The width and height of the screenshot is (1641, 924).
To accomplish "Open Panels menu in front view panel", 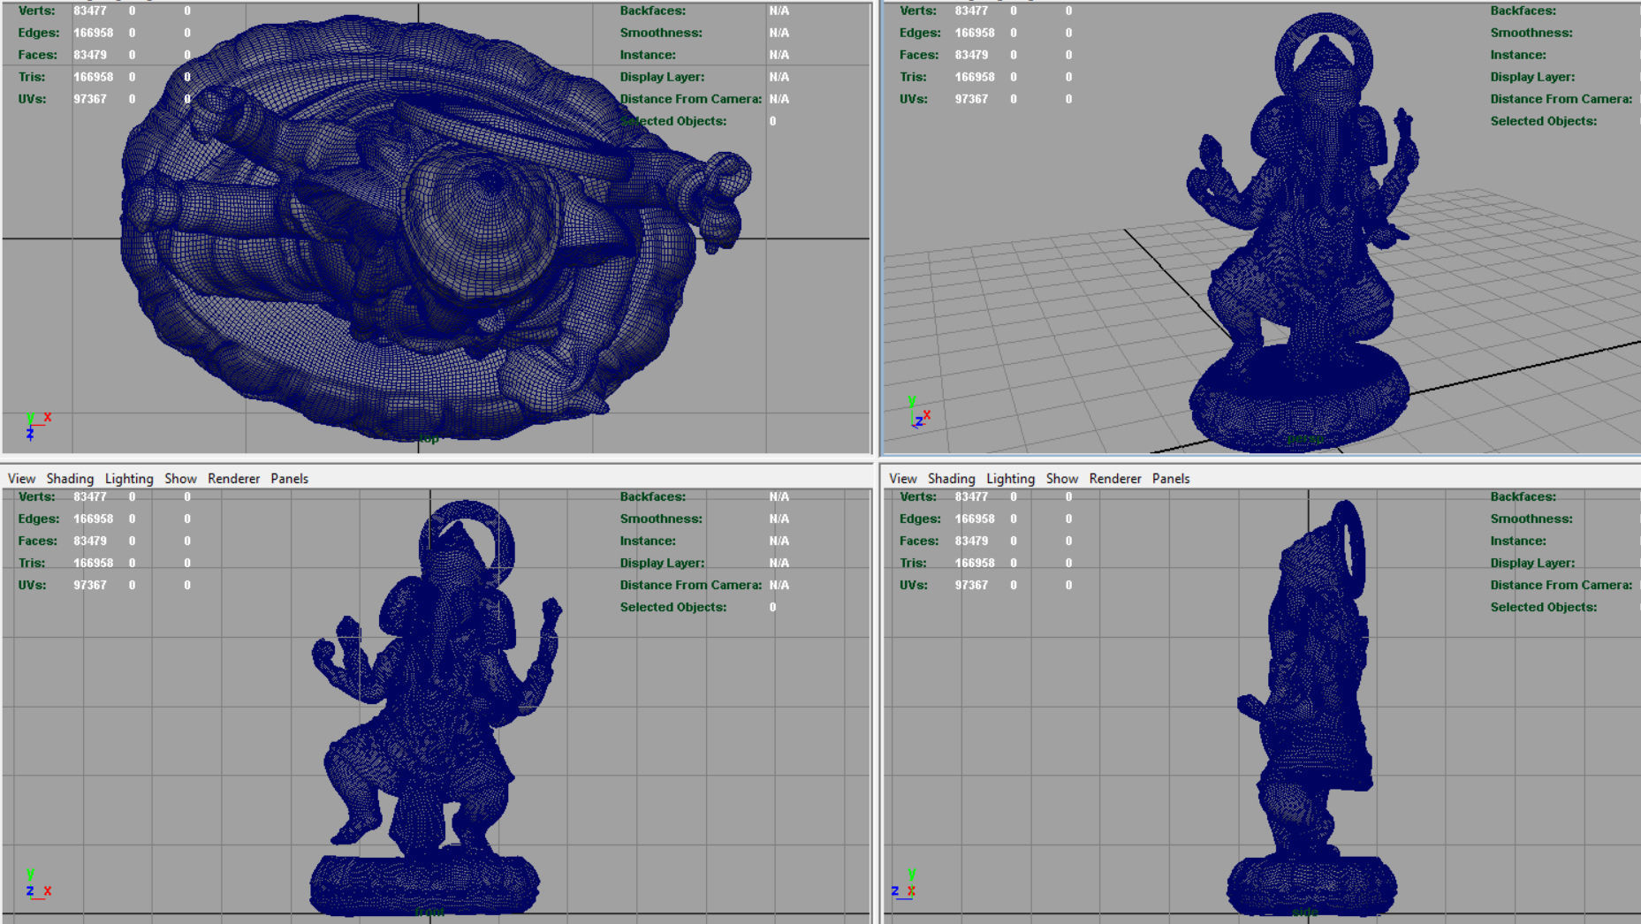I will click(x=289, y=478).
